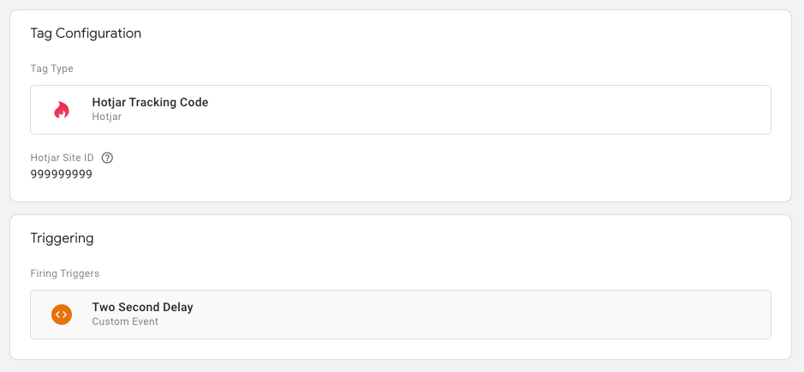Click the orange Custom Event trigger icon
This screenshot has height=372, width=804.
click(62, 314)
